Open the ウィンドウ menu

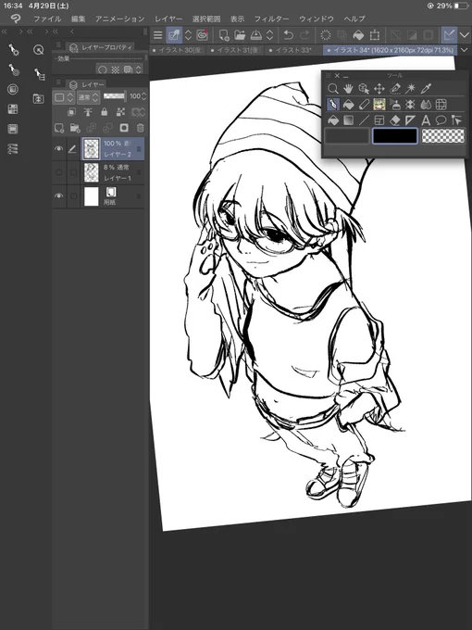[317, 19]
